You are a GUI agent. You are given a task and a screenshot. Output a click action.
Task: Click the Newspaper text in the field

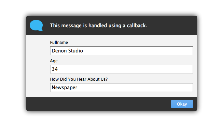(65, 88)
